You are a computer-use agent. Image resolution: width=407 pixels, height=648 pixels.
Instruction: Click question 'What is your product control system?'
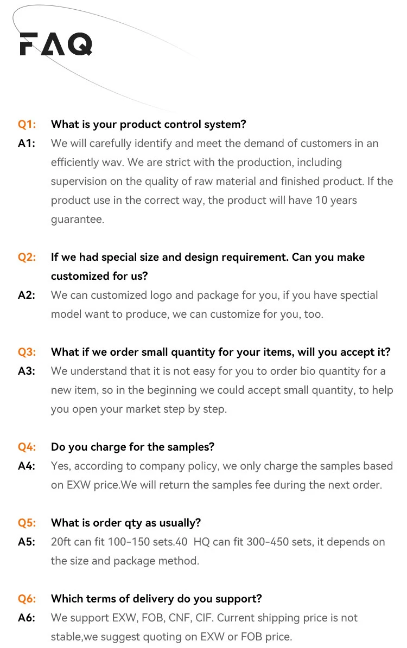coord(148,125)
